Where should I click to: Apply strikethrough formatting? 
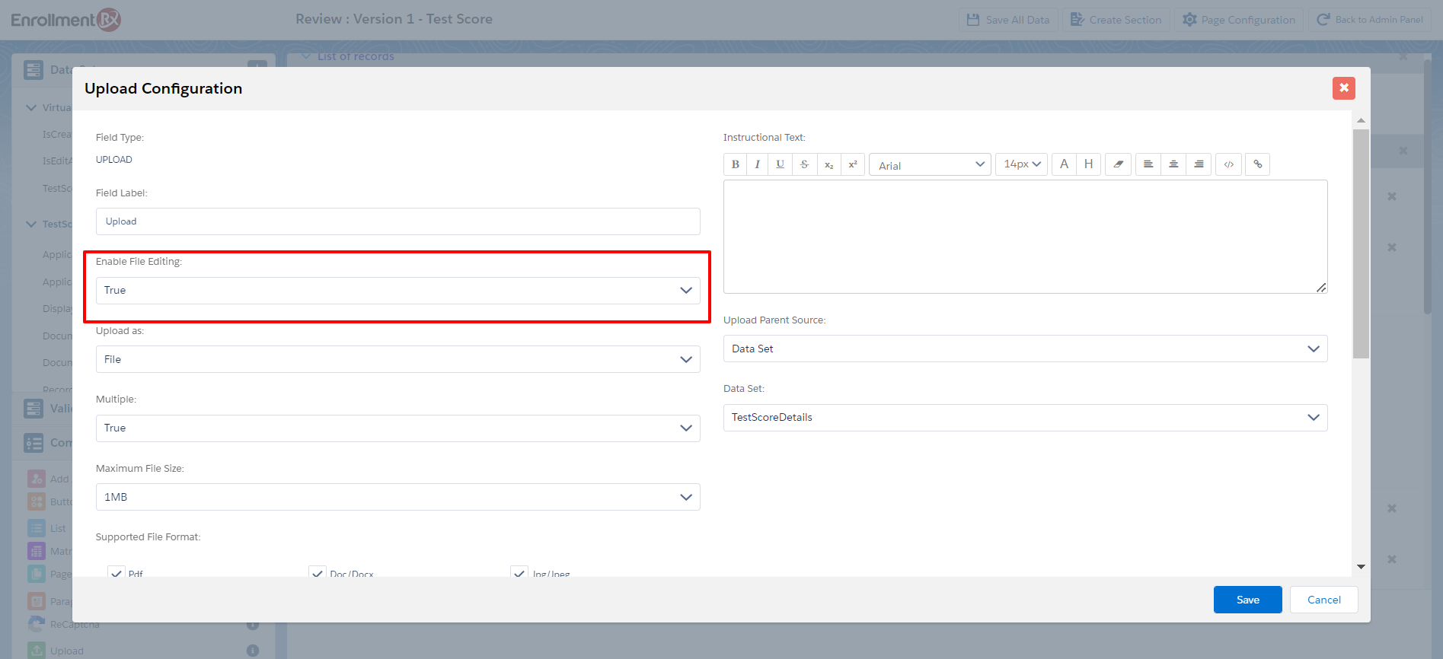click(804, 164)
